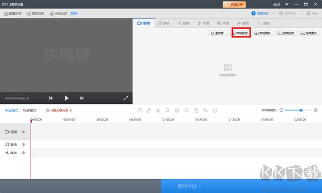Switch to the 音乐 music tab
The height and width of the screenshot is (193, 322).
pyautogui.click(x=164, y=23)
